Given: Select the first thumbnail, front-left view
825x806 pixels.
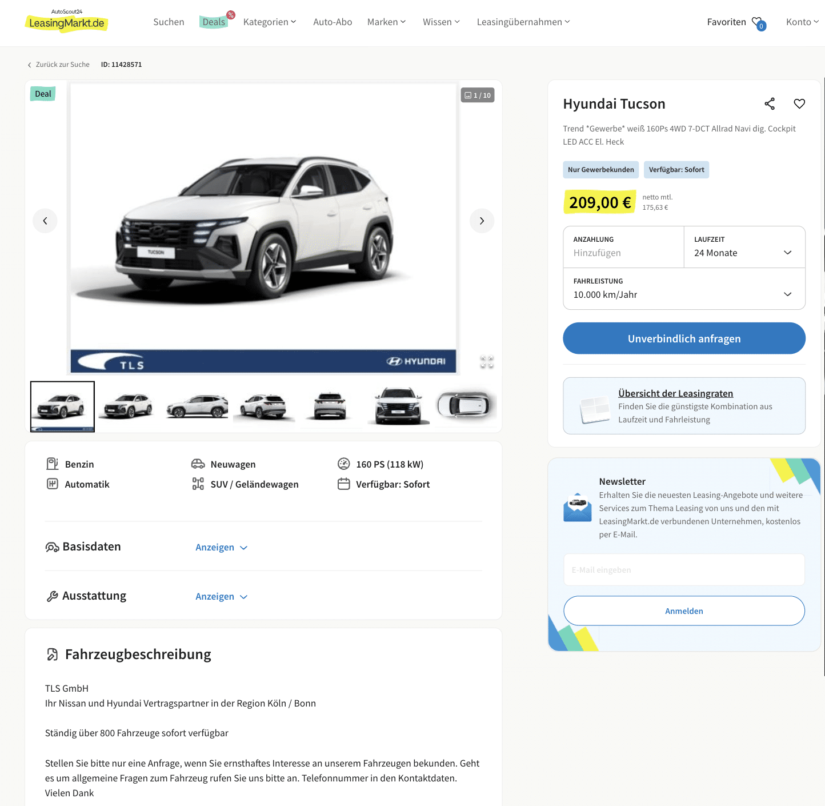Looking at the screenshot, I should 62,406.
